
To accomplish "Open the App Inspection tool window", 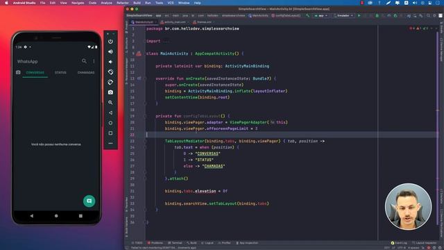I will 247,243.
